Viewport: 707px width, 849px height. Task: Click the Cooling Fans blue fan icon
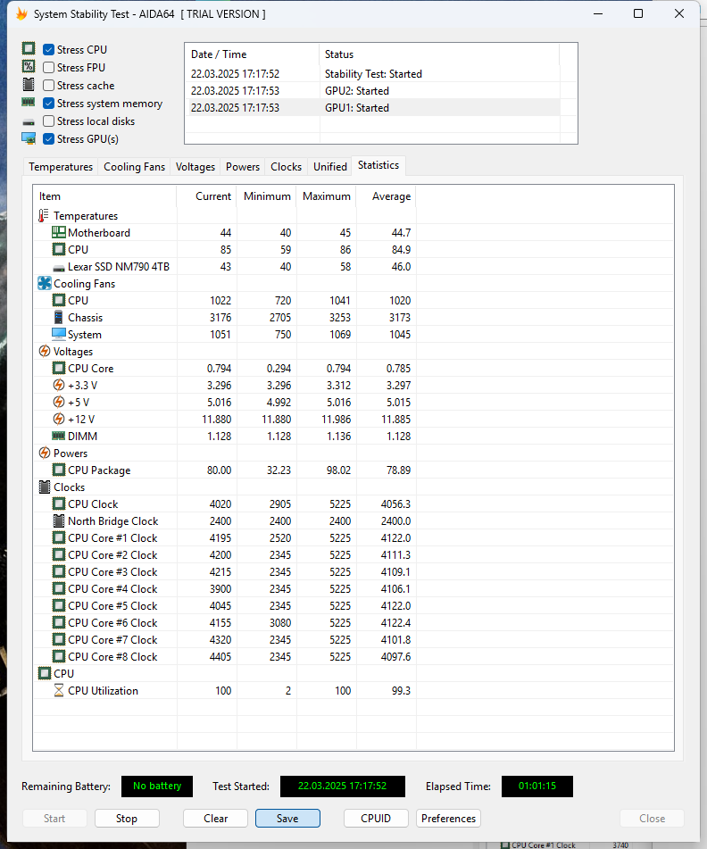(45, 284)
